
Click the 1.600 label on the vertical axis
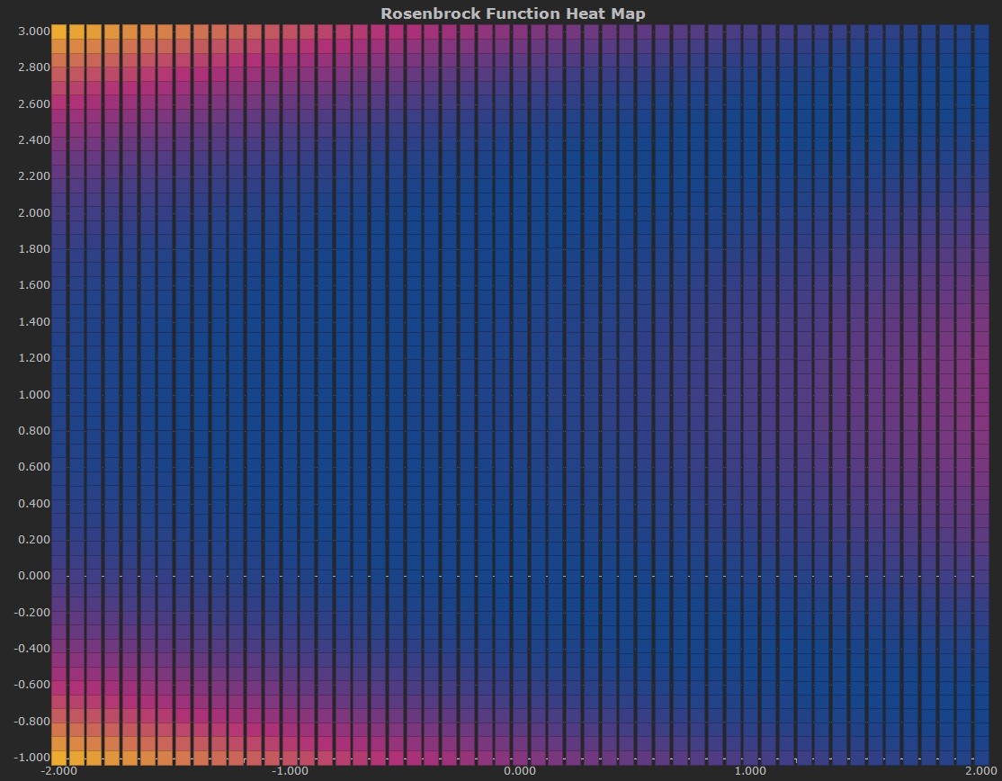point(34,285)
